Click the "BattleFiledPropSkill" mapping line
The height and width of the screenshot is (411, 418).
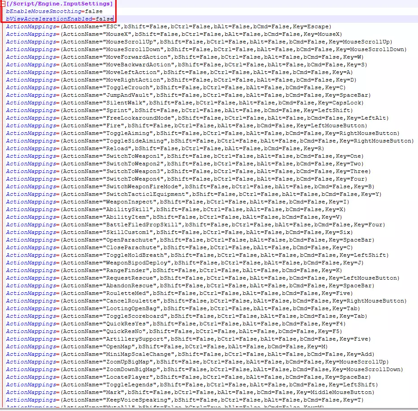(196, 225)
